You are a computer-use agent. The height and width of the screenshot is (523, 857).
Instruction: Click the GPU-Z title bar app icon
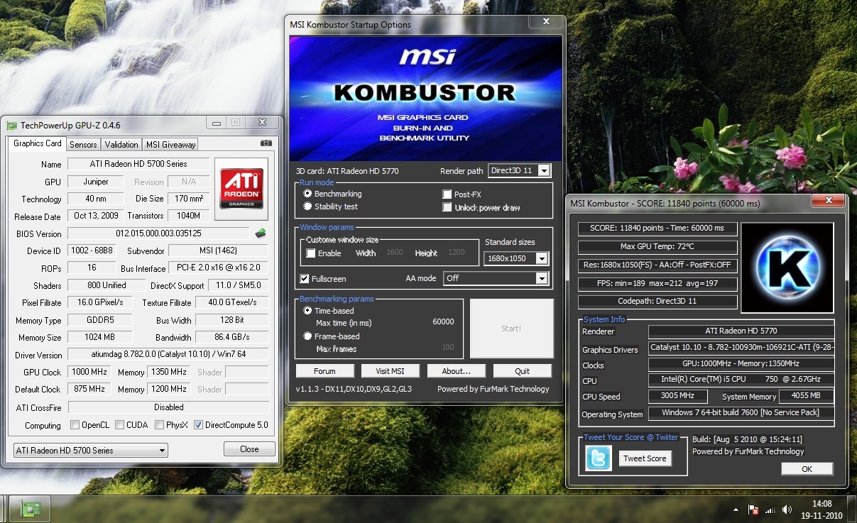click(x=11, y=126)
